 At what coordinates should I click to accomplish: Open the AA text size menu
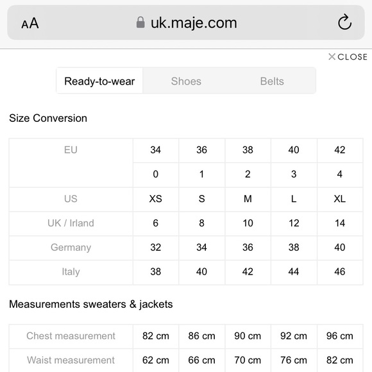(x=30, y=23)
